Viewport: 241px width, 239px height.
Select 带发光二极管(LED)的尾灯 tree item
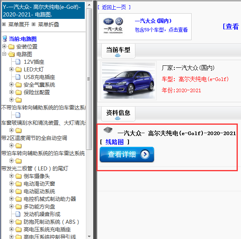[35, 168]
